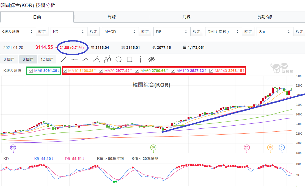Click 設定 button next to K線及均線

pos(42,32)
